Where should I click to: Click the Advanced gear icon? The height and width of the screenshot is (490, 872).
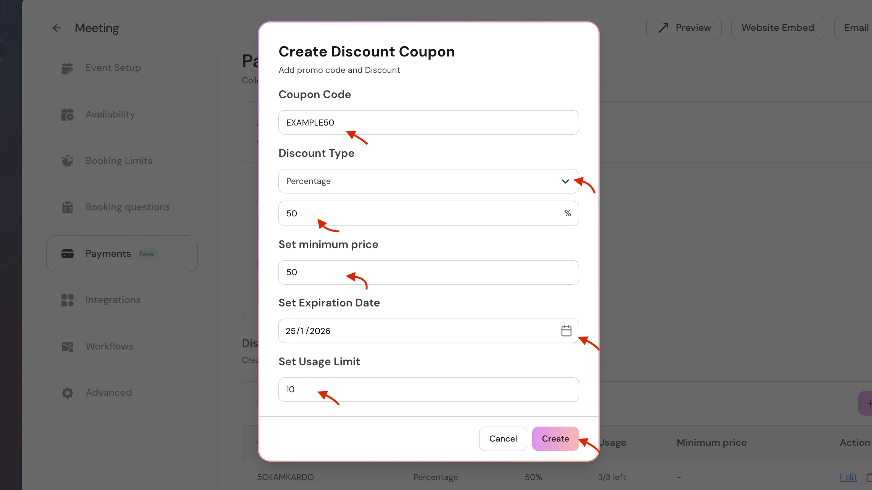click(67, 393)
